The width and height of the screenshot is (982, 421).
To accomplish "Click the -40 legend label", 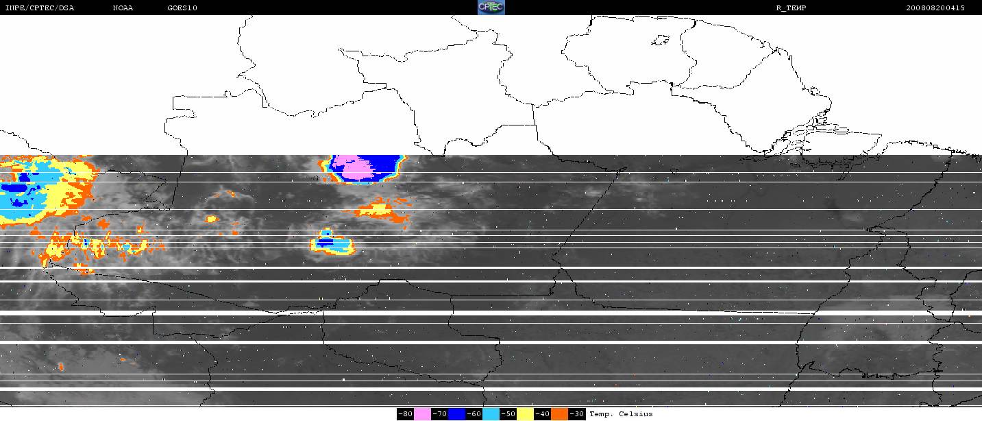I will (543, 414).
